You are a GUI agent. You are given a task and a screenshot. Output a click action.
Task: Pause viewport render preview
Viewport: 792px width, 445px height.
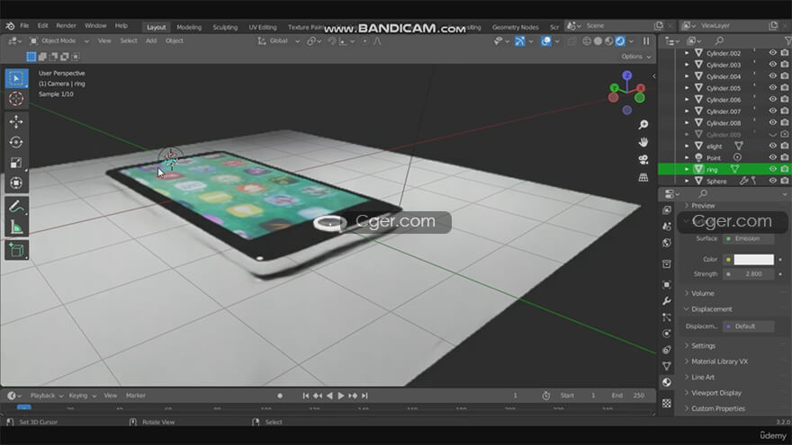coord(646,41)
